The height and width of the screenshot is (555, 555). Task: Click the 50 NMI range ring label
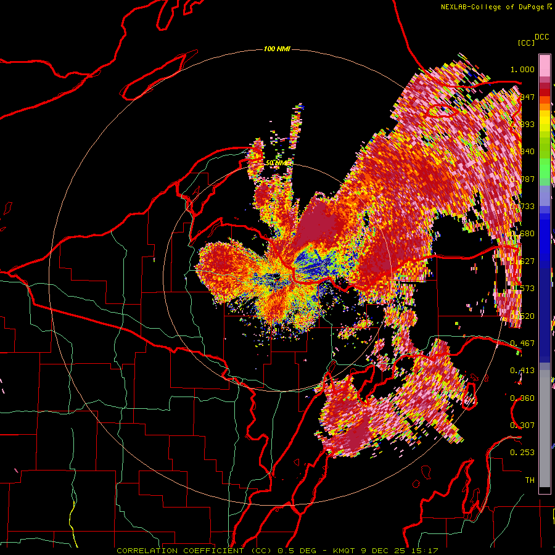pos(278,163)
